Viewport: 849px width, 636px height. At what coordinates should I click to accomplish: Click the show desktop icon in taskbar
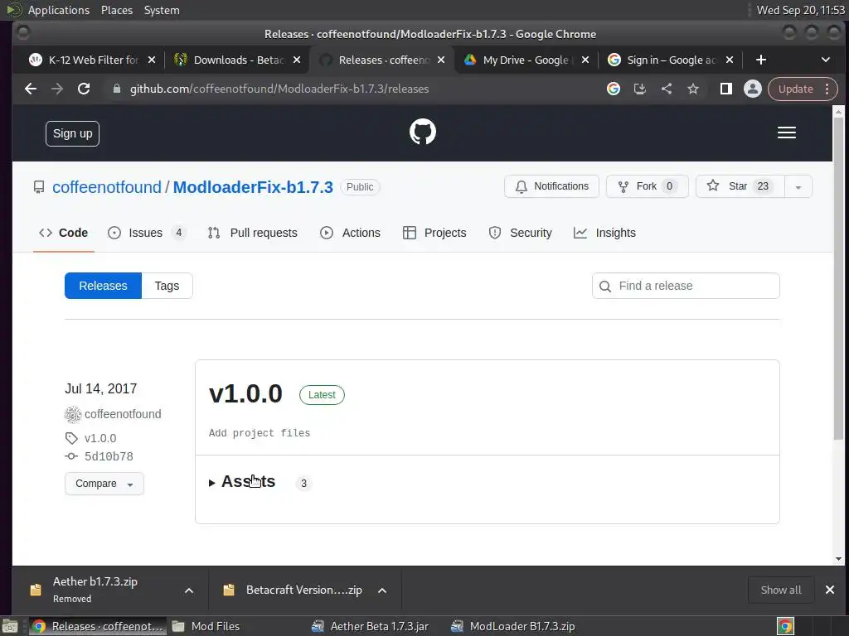pos(10,626)
